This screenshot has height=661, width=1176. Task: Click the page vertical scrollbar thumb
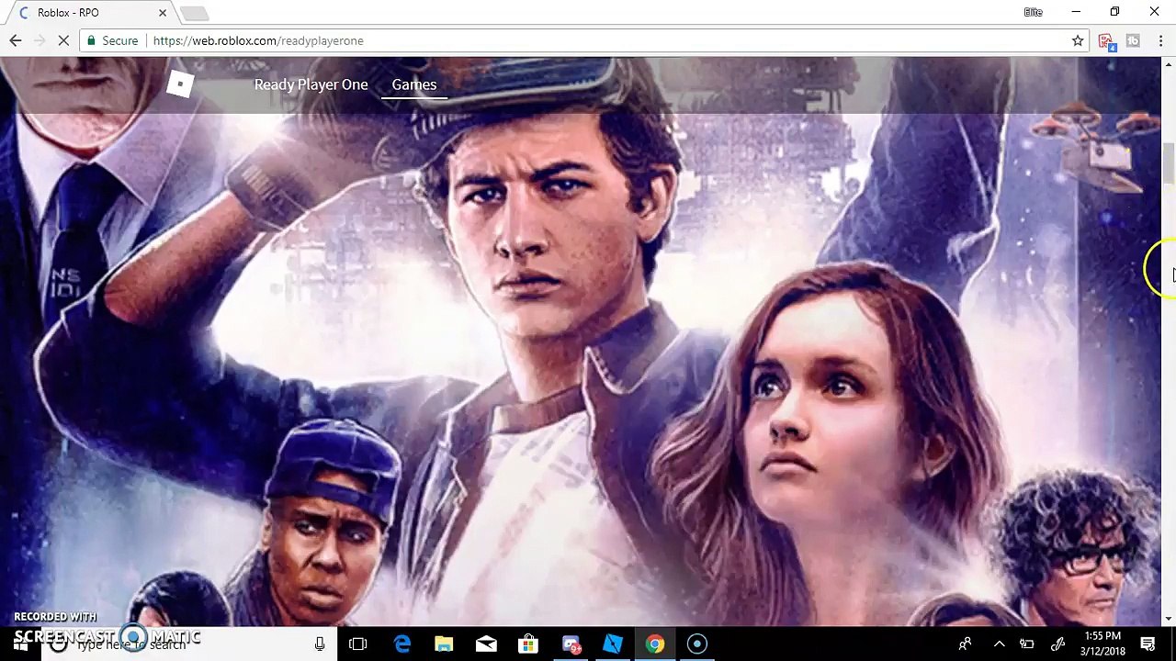coord(1169,163)
